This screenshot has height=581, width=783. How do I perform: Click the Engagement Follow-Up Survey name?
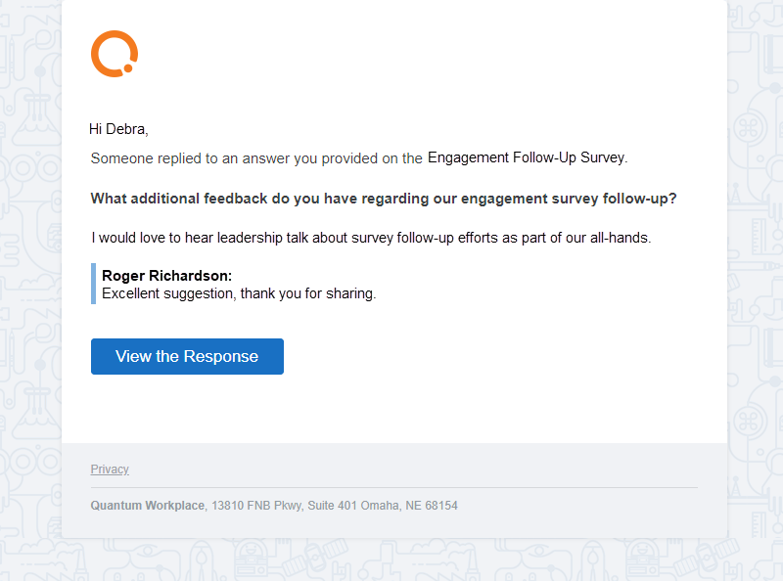[527, 157]
